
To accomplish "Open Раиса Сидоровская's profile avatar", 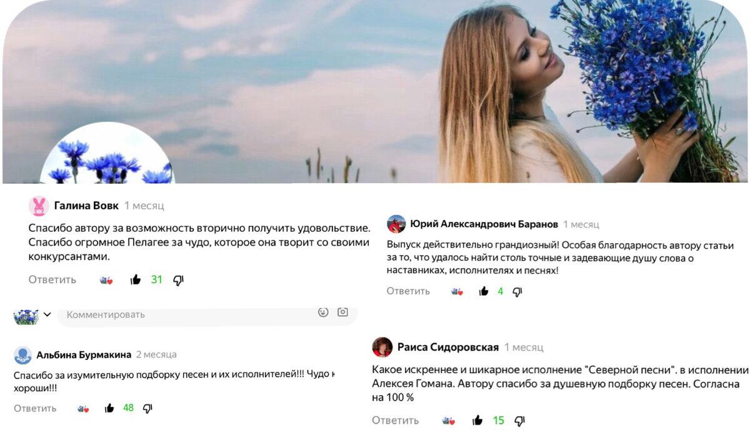I will click(382, 347).
